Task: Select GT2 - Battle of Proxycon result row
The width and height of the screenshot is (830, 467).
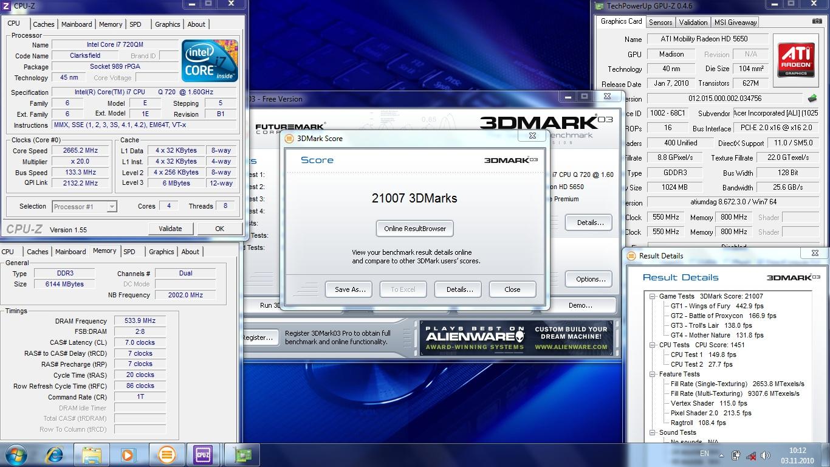Action: 723,316
